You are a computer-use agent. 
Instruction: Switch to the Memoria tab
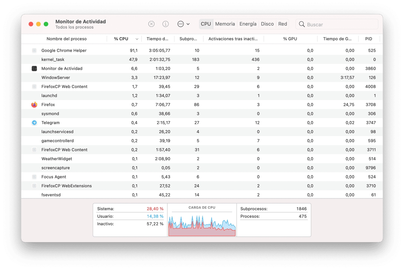point(225,24)
